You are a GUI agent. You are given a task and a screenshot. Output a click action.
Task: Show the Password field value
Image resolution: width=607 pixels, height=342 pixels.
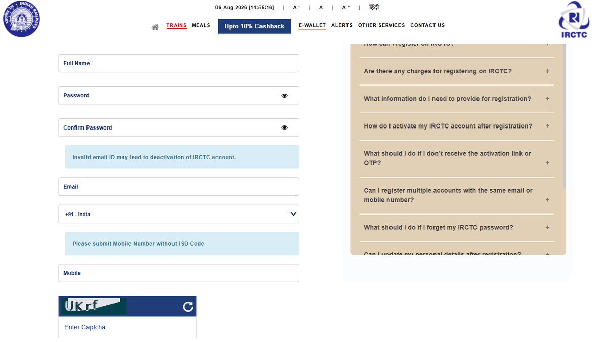click(284, 95)
